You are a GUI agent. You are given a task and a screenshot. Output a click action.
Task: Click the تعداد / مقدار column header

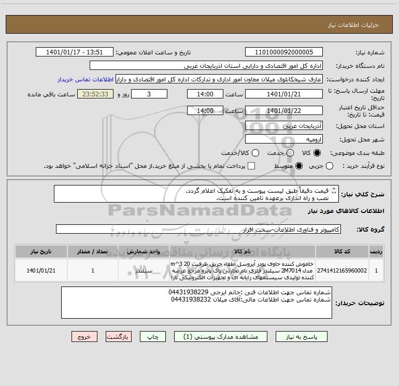point(93,251)
